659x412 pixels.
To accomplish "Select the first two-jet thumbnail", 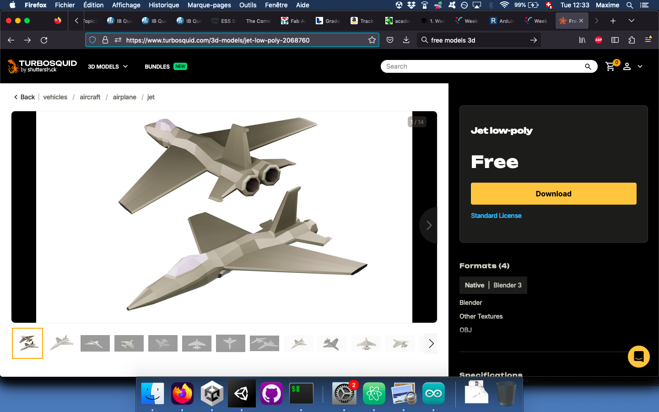I will click(27, 343).
